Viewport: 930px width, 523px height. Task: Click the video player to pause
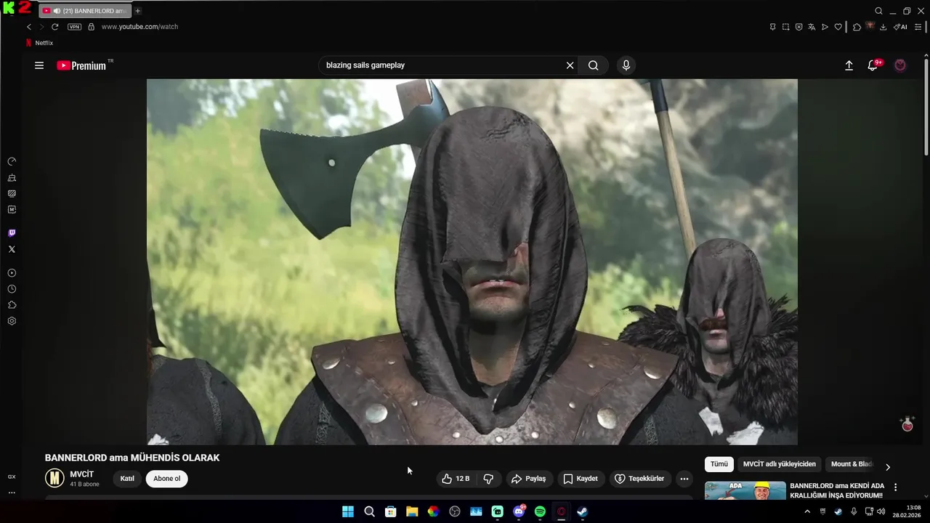[x=472, y=261]
